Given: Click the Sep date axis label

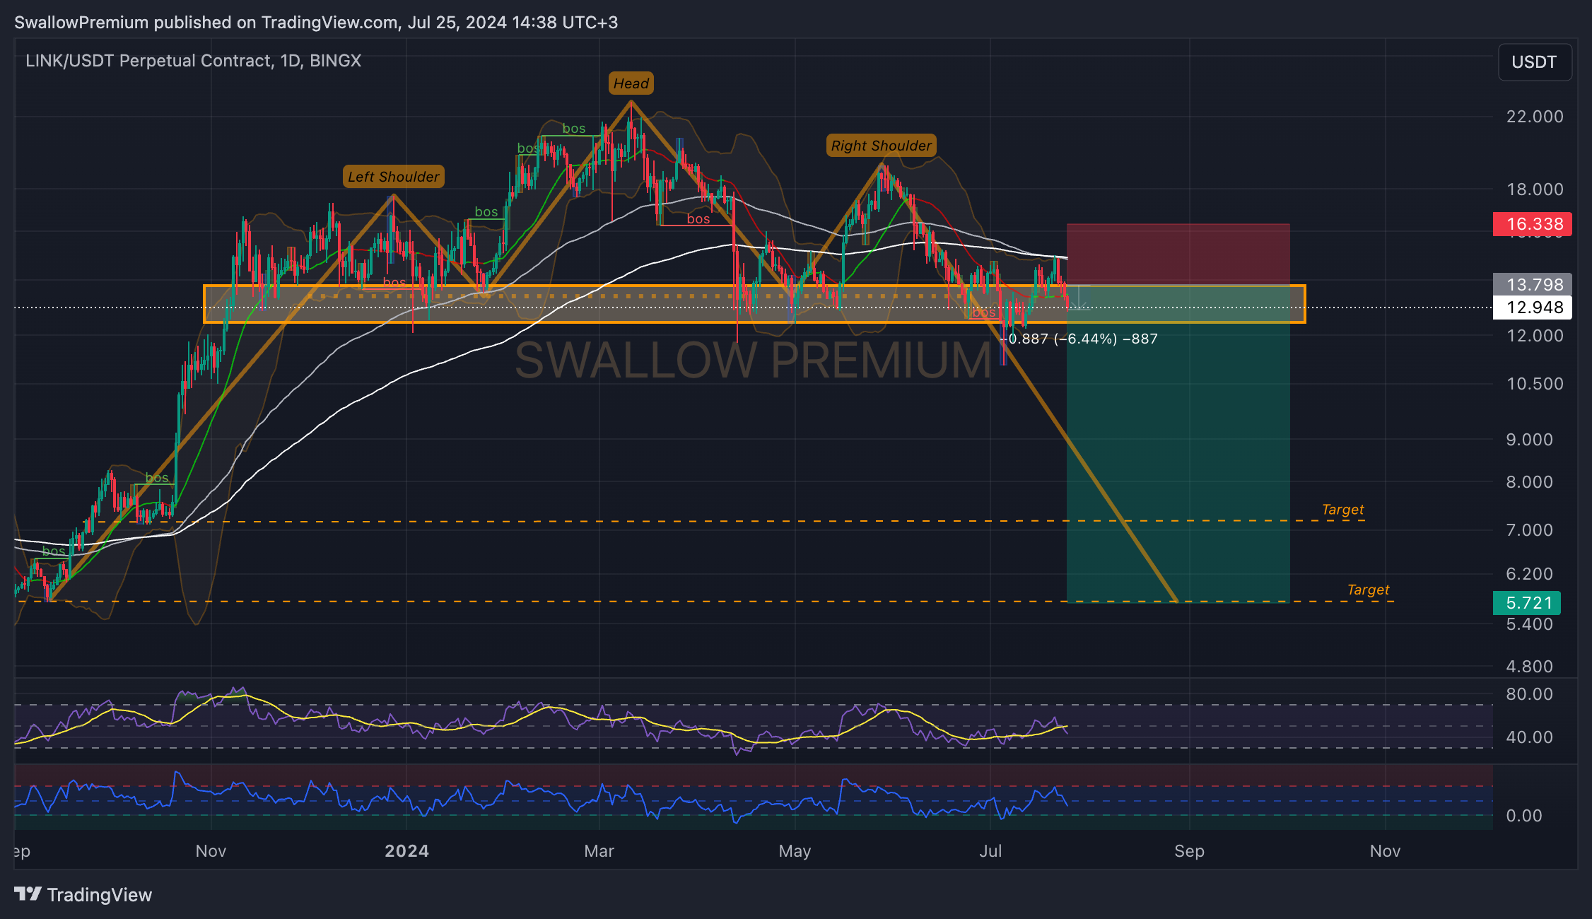Looking at the screenshot, I should point(1189,851).
